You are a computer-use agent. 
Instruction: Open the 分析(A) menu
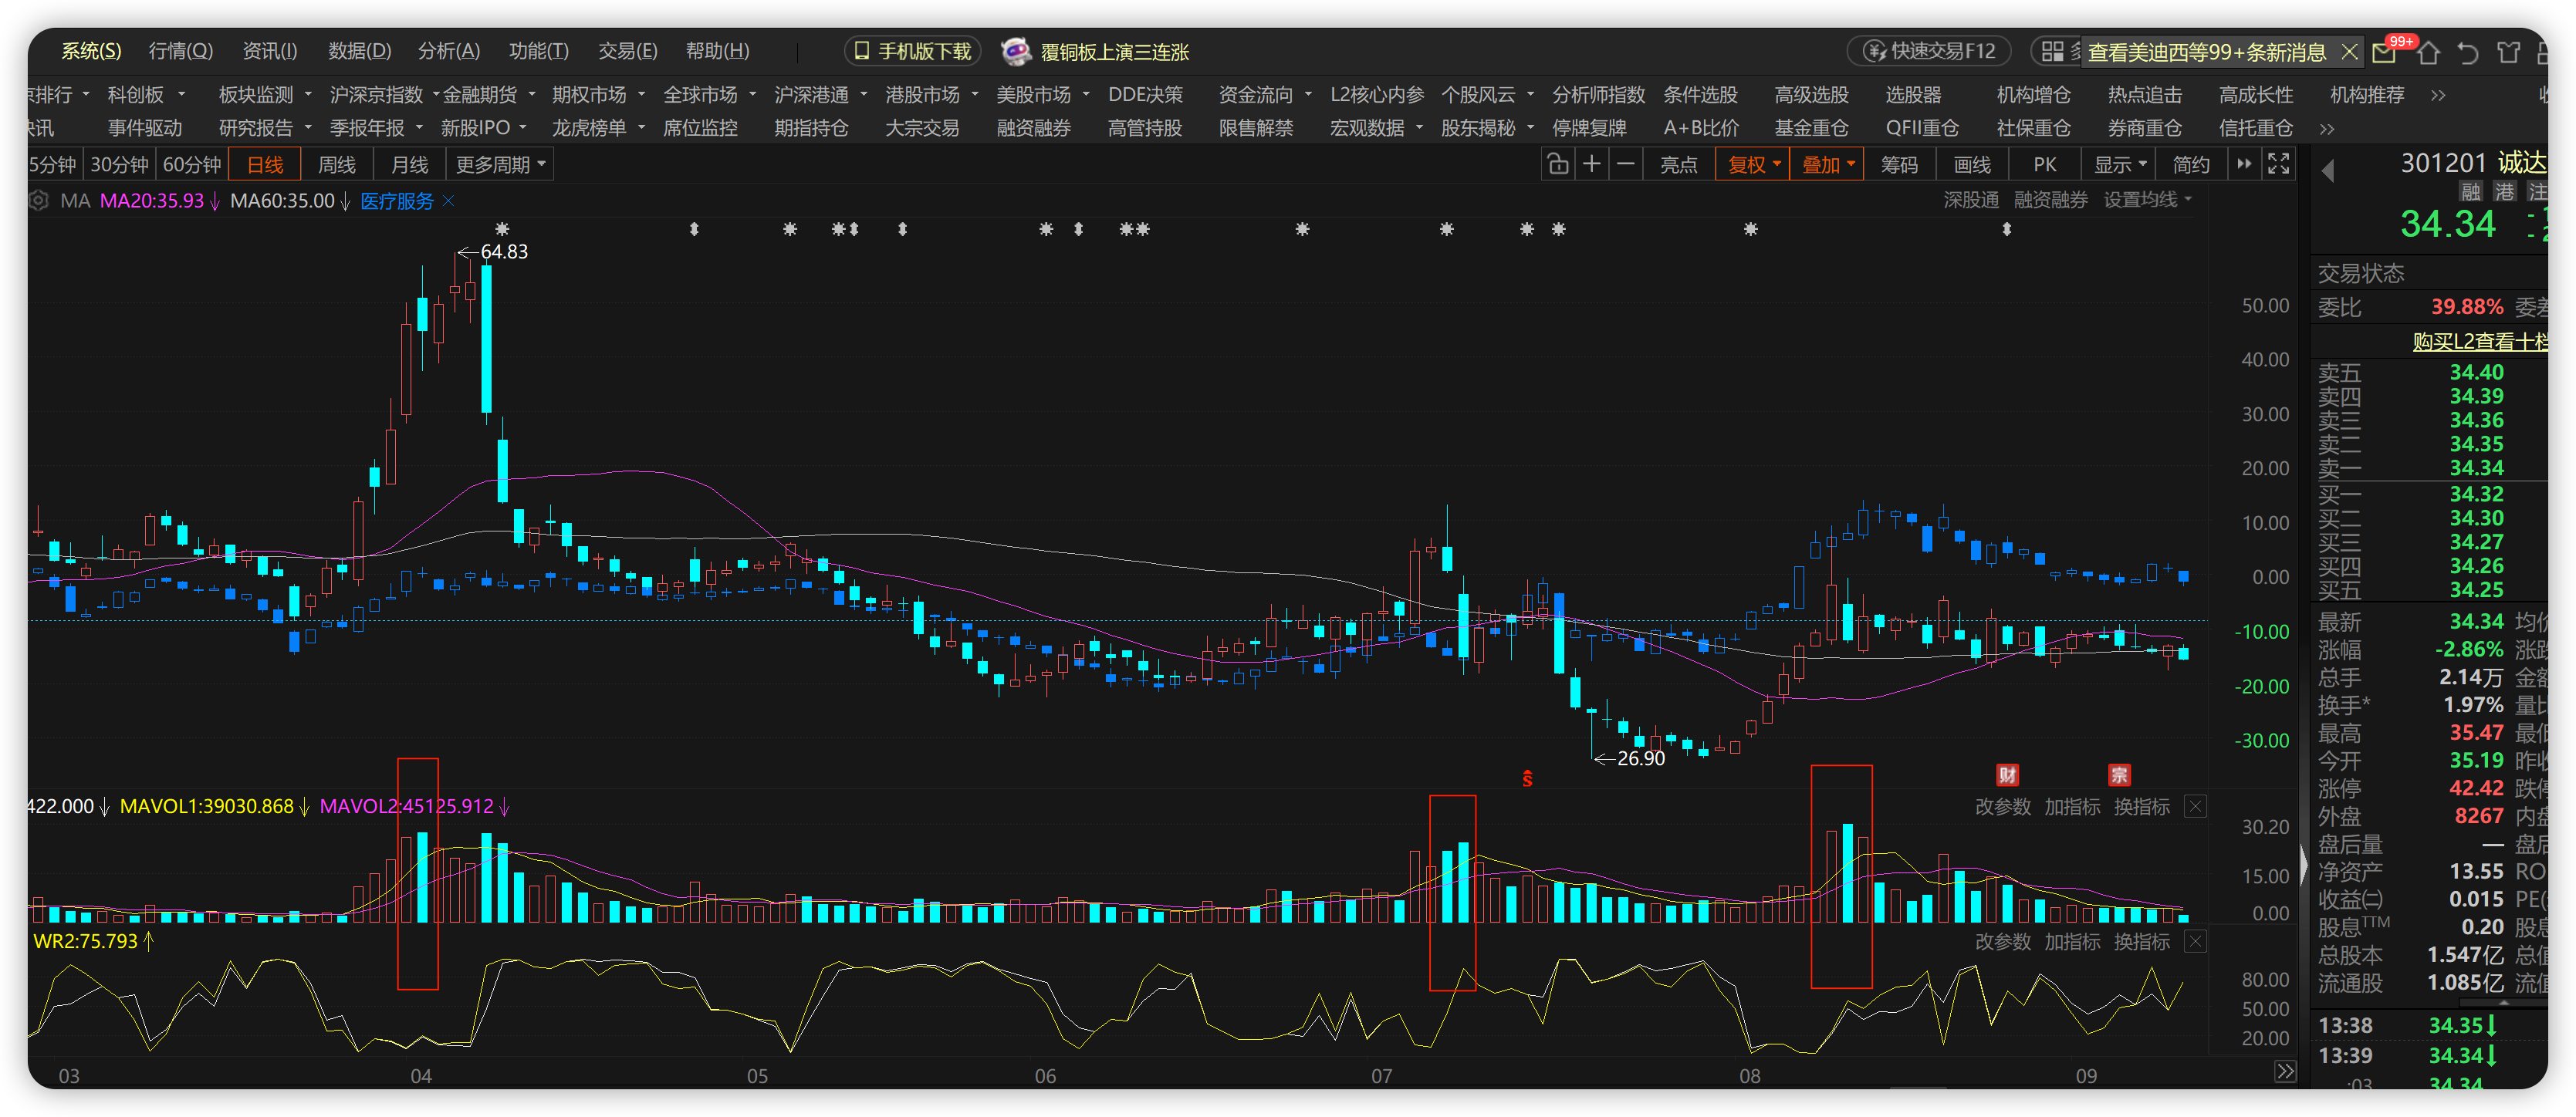448,51
